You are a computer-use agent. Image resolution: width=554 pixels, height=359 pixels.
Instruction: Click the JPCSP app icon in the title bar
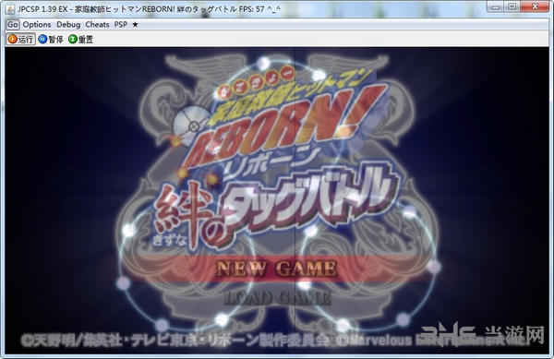[10, 9]
